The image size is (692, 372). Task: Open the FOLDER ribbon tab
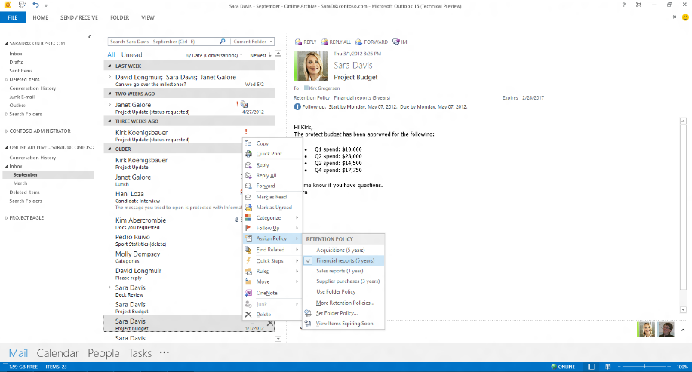point(119,17)
